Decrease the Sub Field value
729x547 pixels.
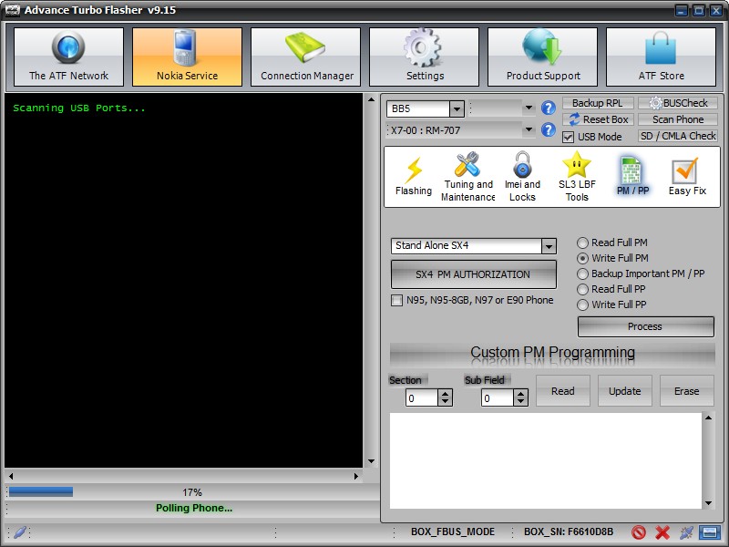point(520,402)
